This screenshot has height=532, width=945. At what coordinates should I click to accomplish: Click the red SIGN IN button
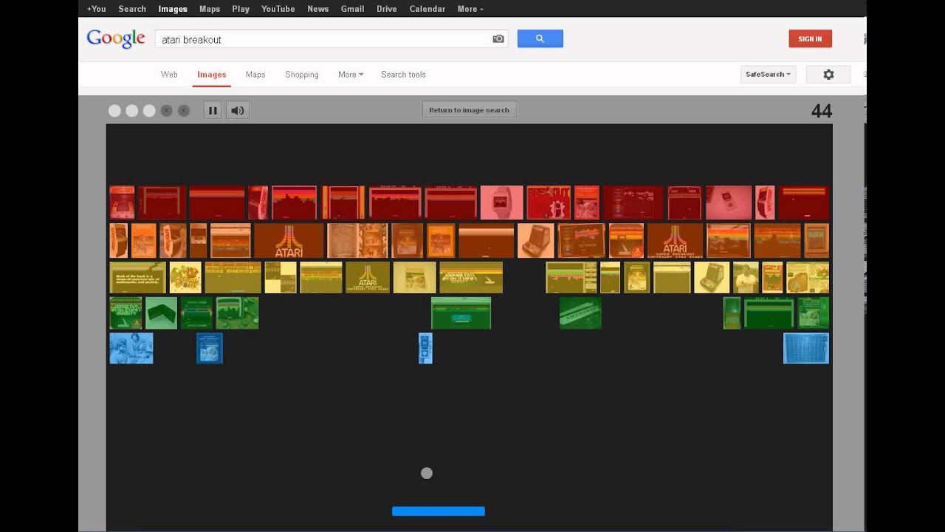click(810, 39)
